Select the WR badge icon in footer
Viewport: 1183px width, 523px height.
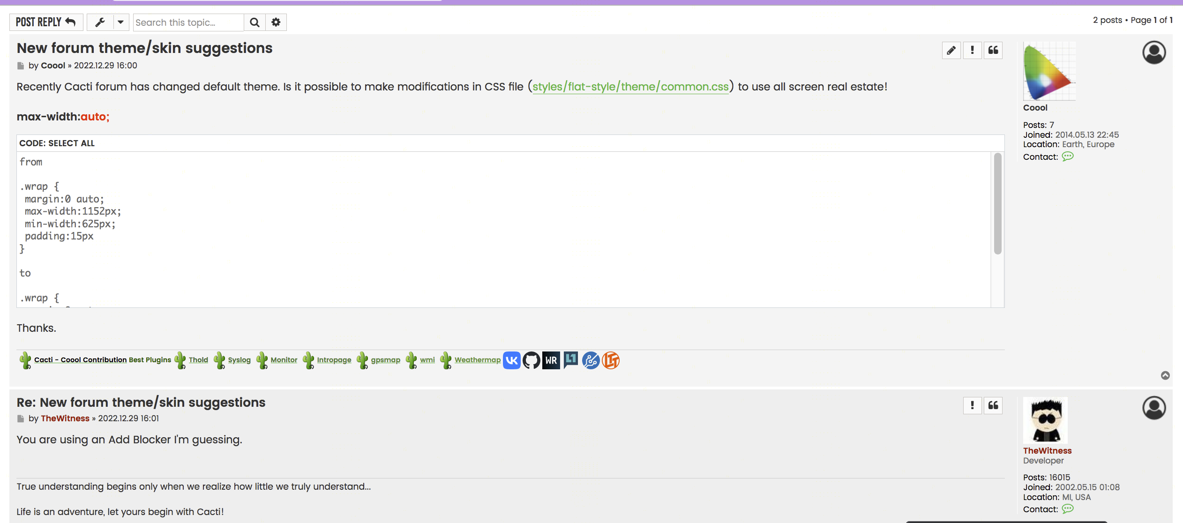click(x=552, y=359)
